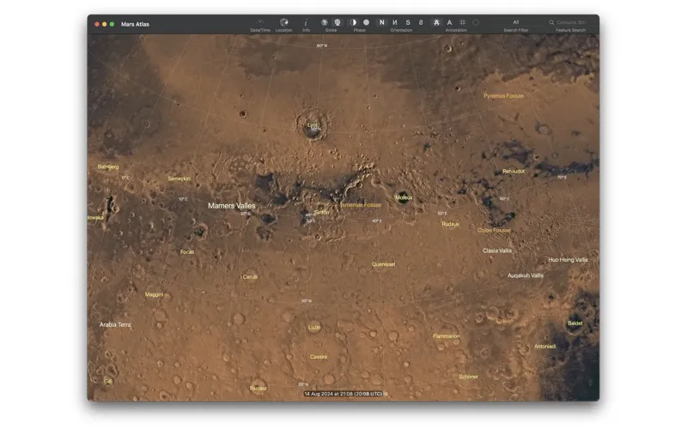Viewport: 687px width, 429px height.
Task: Select the Pasteur label
Action: coord(258,389)
